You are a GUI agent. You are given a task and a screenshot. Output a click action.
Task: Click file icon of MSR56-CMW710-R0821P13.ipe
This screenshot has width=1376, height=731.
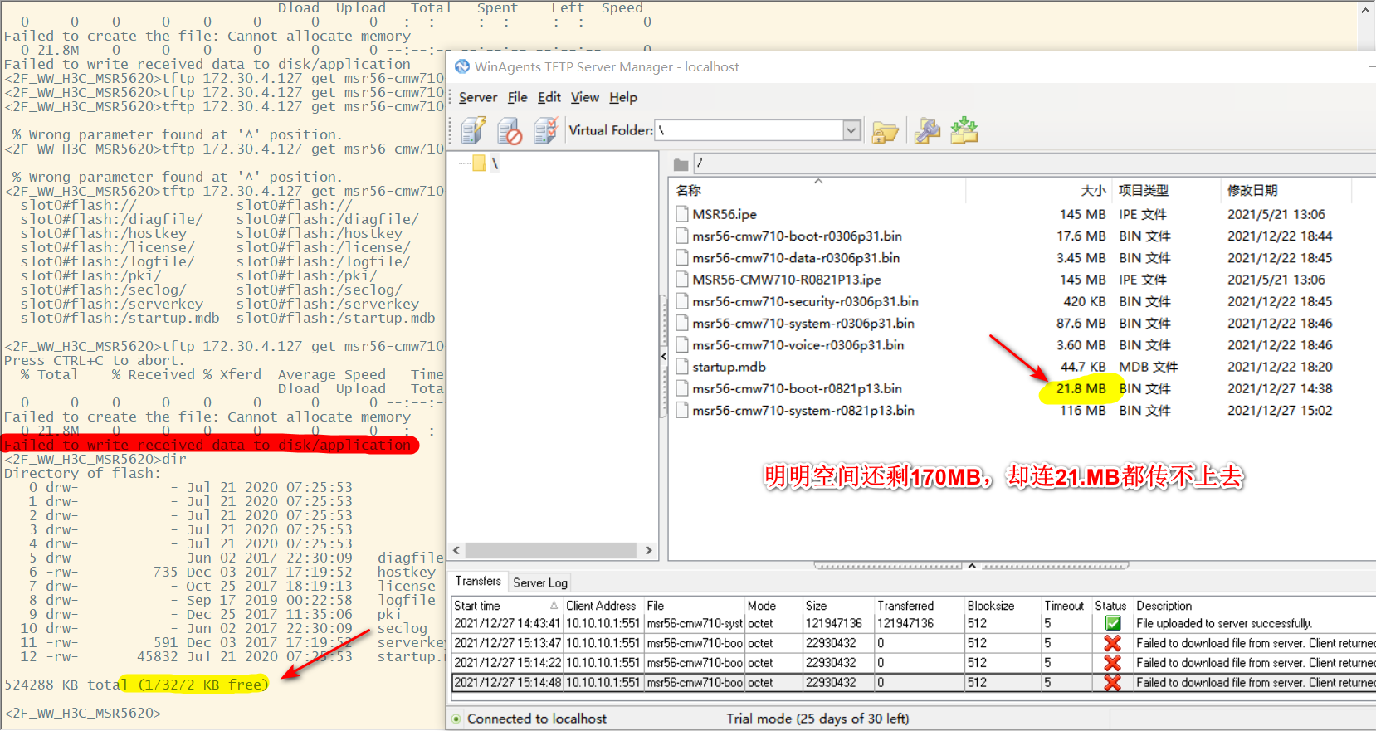682,280
